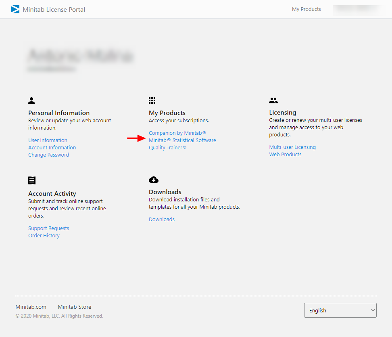Click the Downloads cloud icon
Viewport: 392px width, 337px height.
(x=154, y=180)
